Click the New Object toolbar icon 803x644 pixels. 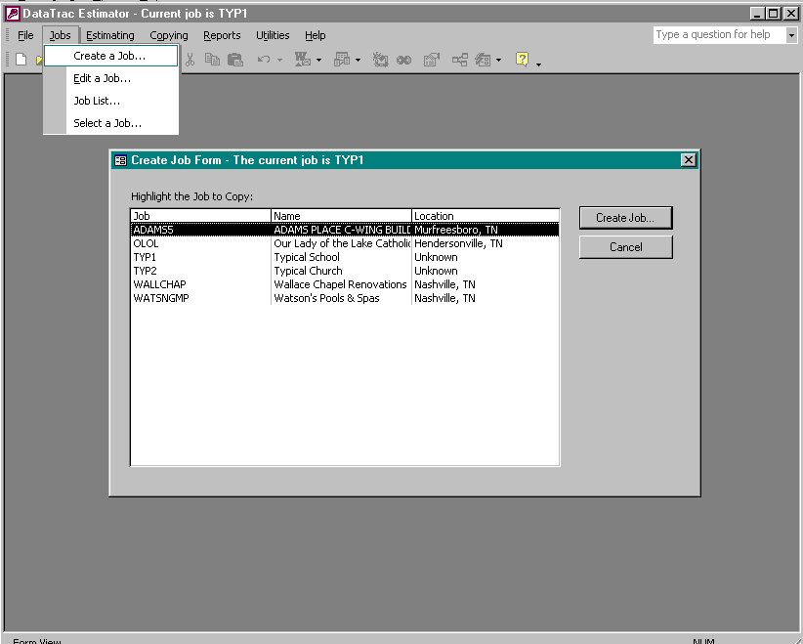click(483, 60)
